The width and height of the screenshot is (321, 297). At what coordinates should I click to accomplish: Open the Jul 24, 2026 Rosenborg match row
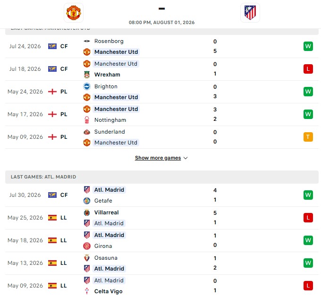coord(162,46)
